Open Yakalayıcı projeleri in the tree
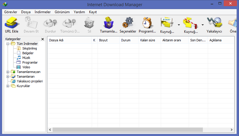The width and height of the screenshot is (239, 136). click(x=30, y=81)
